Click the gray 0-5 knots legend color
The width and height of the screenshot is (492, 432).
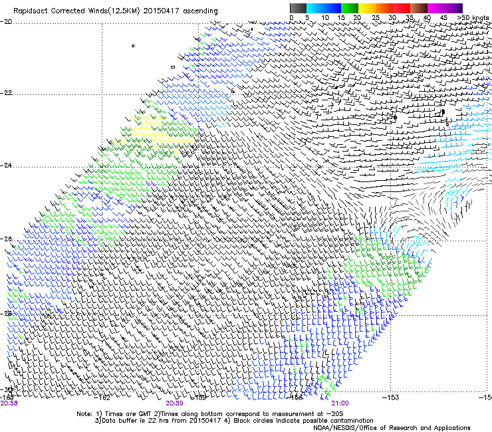[298, 8]
